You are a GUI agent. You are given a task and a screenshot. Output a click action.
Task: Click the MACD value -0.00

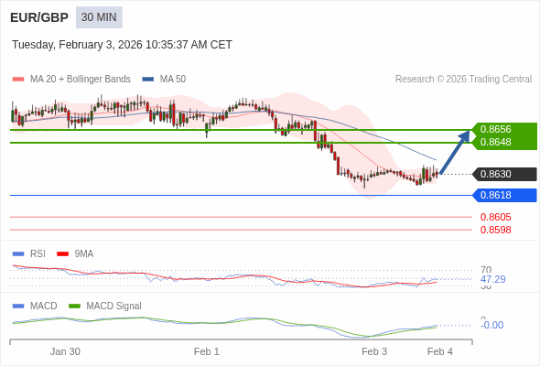coord(491,325)
